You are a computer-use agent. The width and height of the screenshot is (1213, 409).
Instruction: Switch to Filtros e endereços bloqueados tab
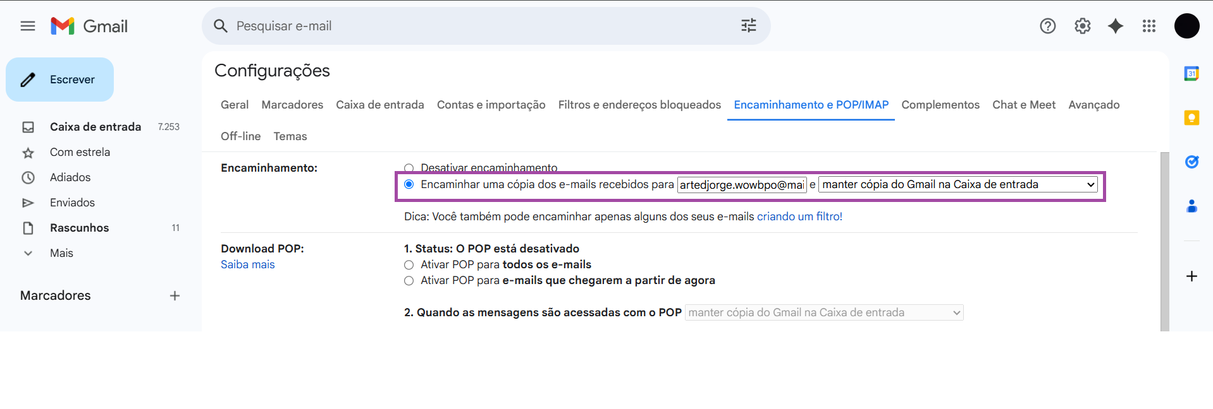click(639, 105)
